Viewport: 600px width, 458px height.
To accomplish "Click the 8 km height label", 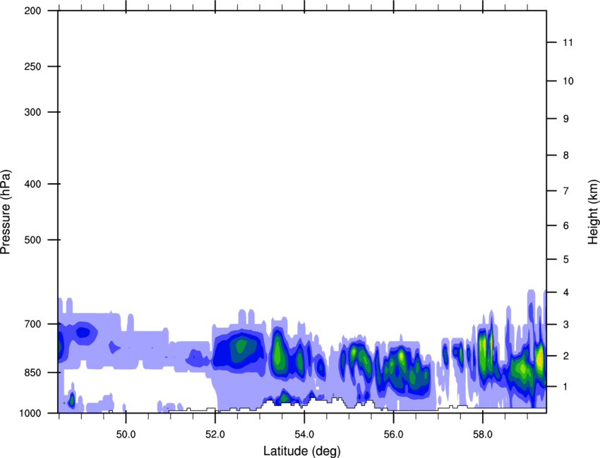I will tap(566, 156).
